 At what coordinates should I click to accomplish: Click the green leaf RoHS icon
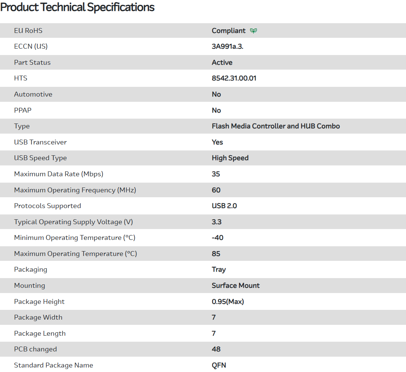[x=253, y=31]
